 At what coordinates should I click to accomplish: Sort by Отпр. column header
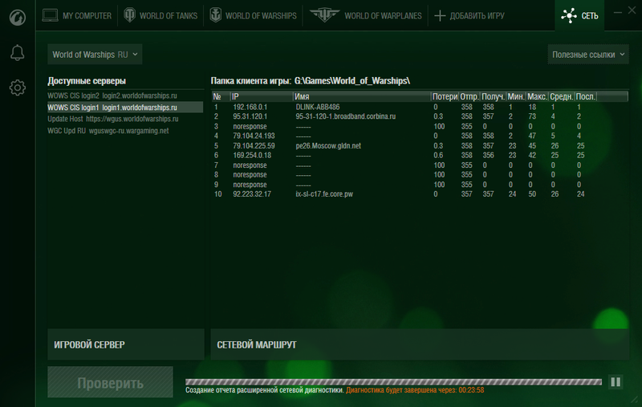point(469,96)
